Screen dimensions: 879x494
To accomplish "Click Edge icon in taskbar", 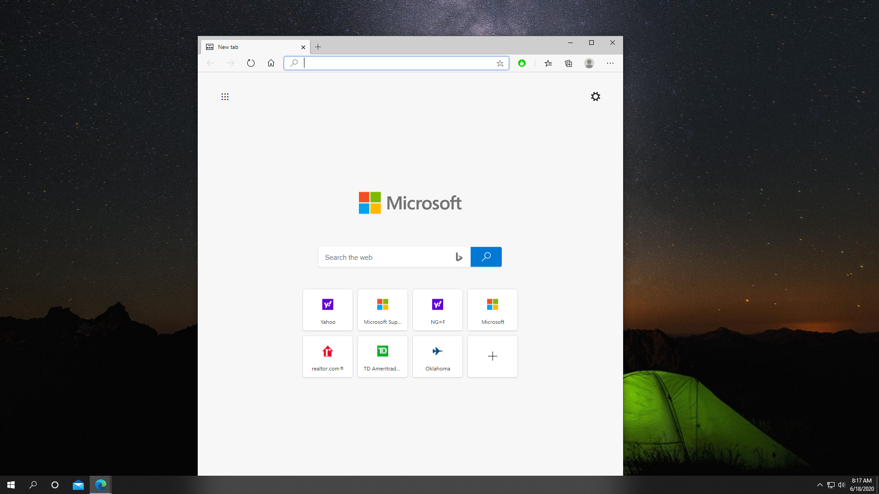I will click(101, 485).
